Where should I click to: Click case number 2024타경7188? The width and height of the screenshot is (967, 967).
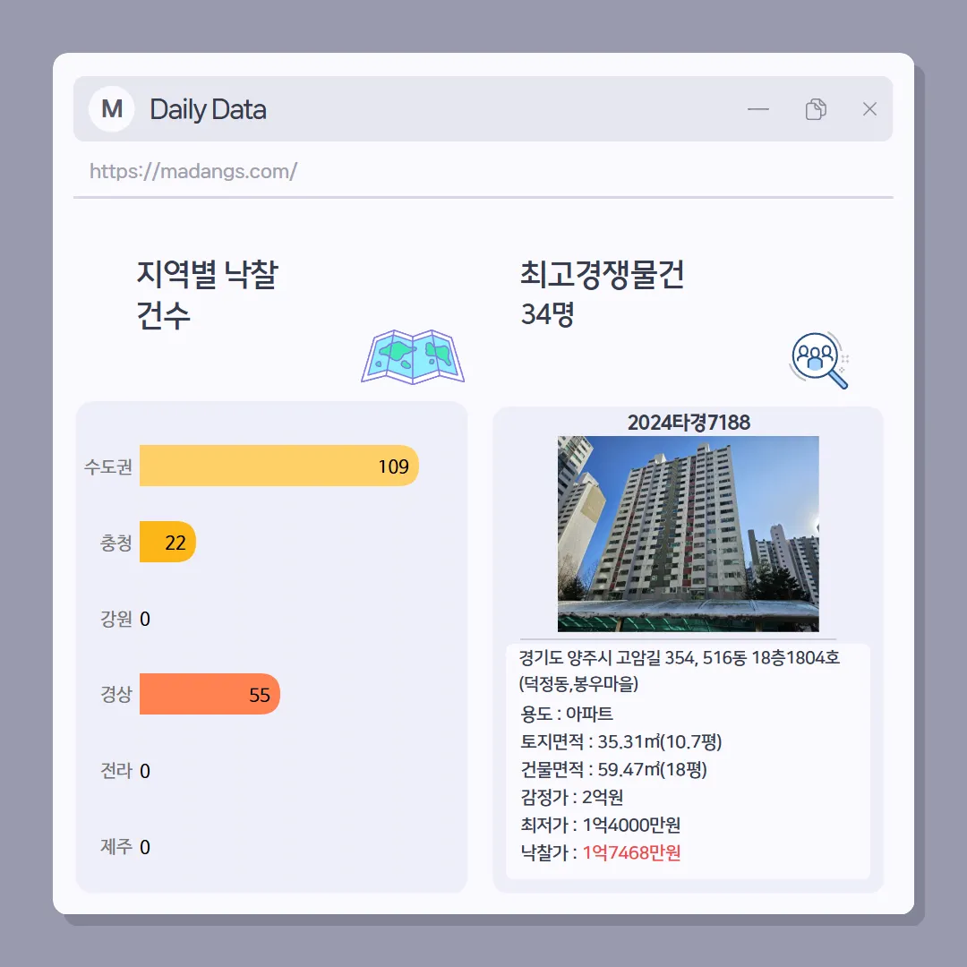point(689,423)
